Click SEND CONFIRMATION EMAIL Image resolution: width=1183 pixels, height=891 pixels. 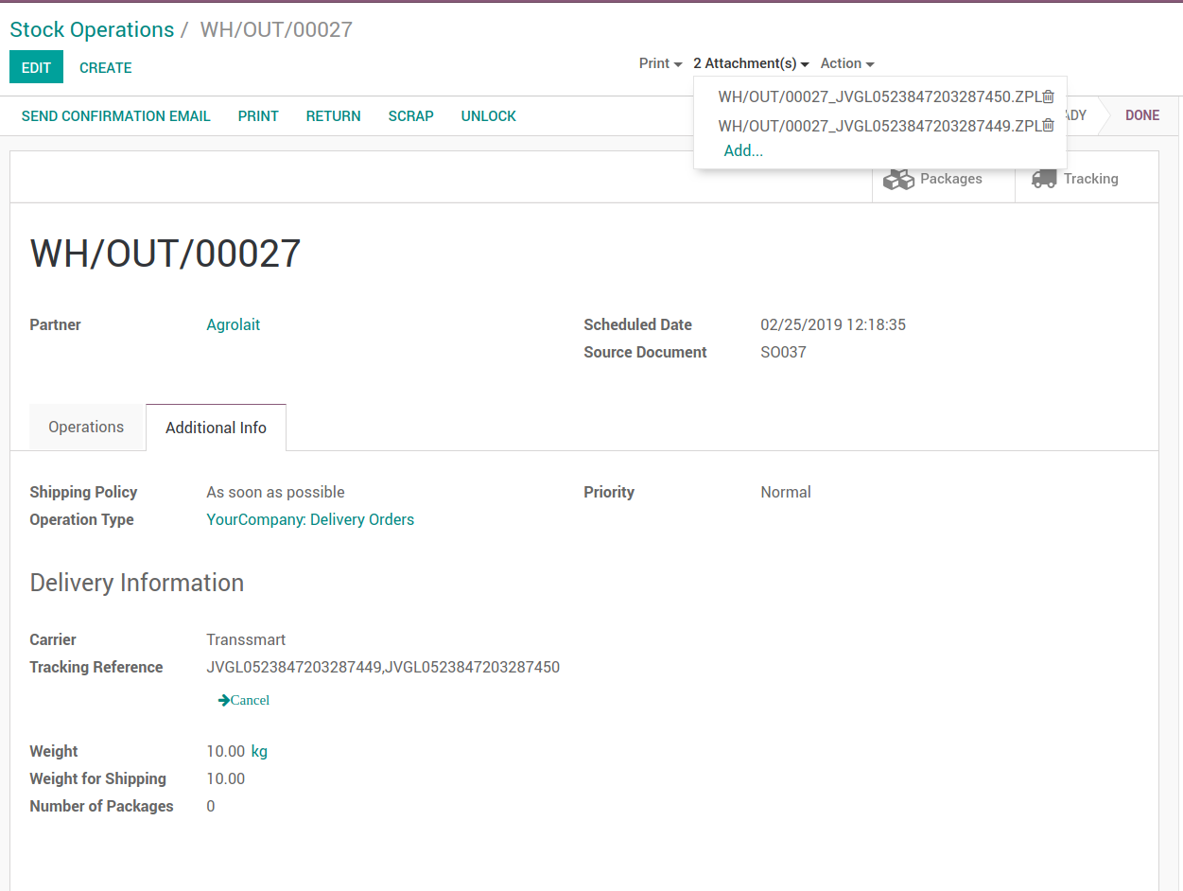pyautogui.click(x=116, y=116)
